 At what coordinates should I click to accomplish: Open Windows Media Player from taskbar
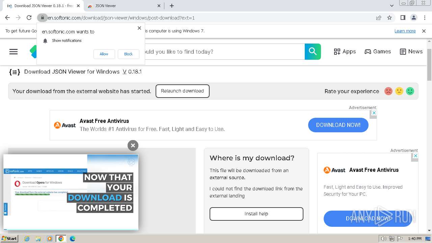[x=50, y=239]
